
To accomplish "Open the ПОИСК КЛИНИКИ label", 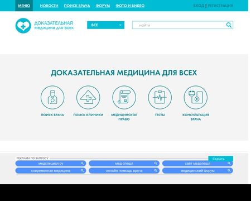I will click(88, 115).
